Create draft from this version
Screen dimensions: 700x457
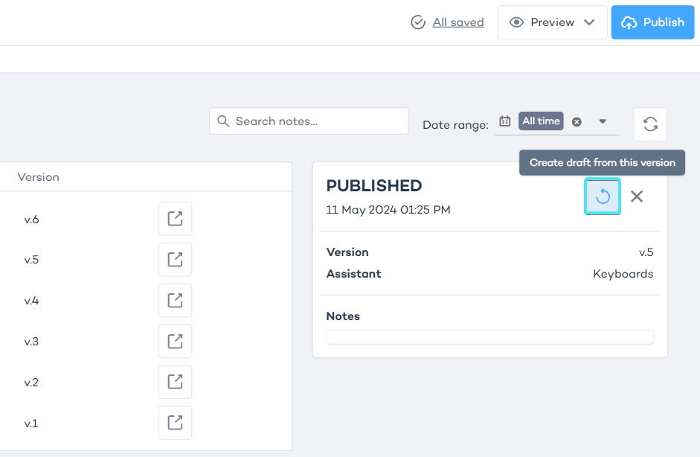pyautogui.click(x=603, y=196)
